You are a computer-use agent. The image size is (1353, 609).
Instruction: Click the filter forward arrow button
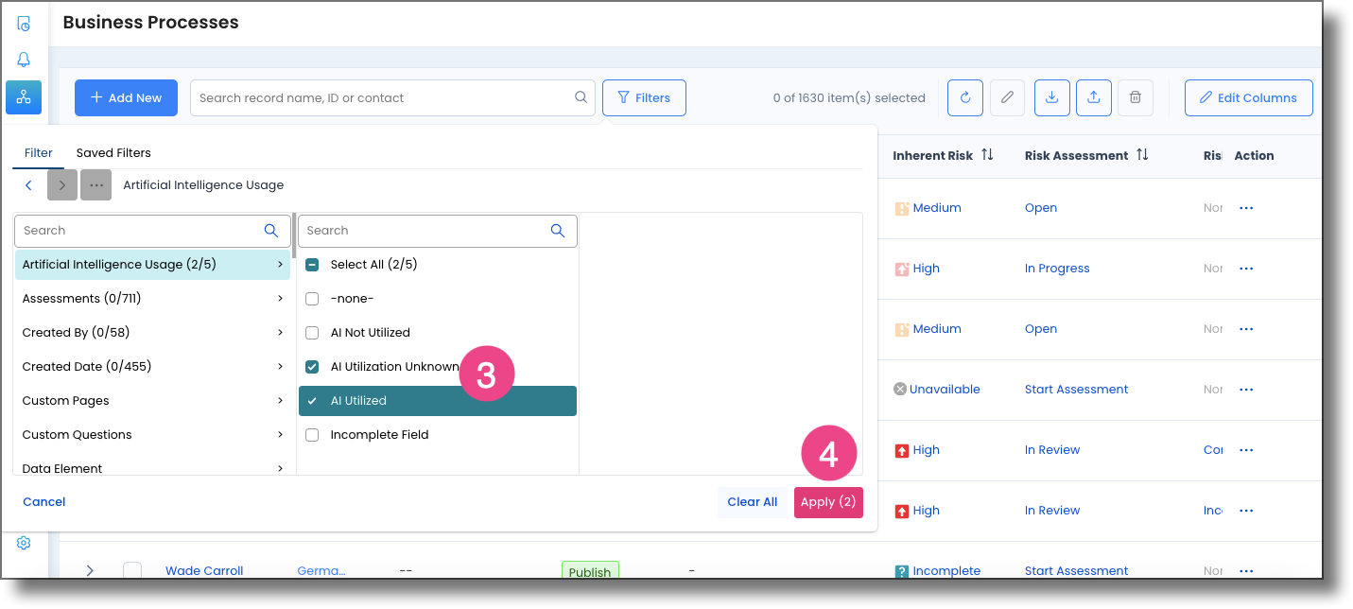[x=61, y=185]
